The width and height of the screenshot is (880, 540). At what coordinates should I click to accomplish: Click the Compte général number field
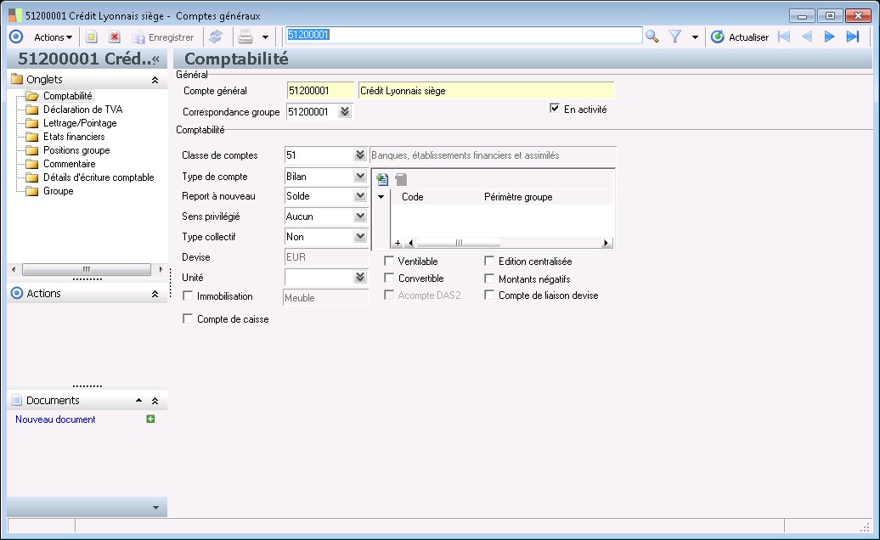coord(320,91)
